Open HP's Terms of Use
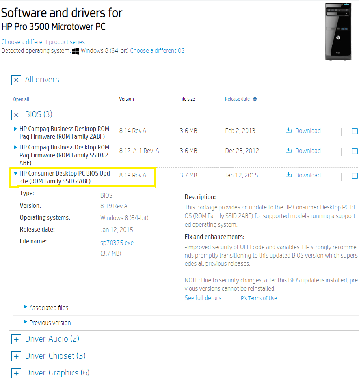359x381 pixels. coord(257,298)
